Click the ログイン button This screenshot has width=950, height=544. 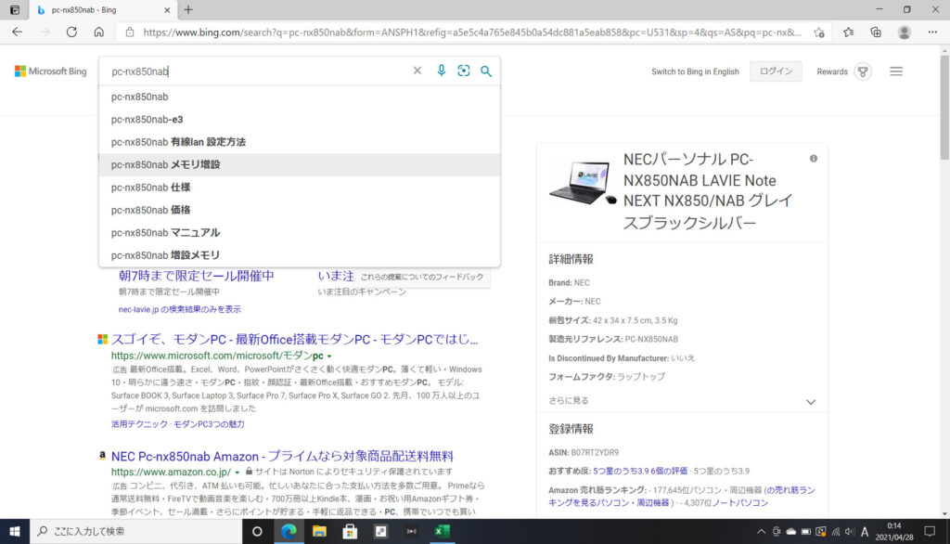(x=776, y=71)
